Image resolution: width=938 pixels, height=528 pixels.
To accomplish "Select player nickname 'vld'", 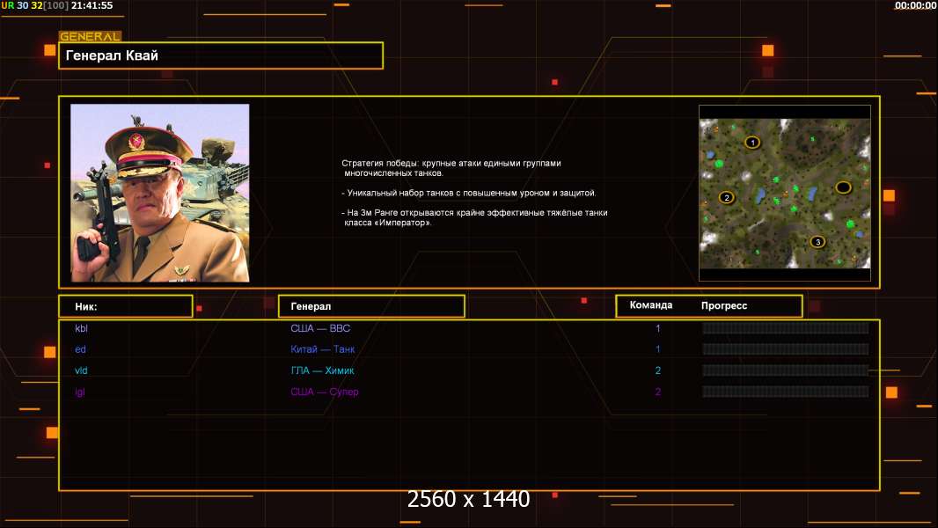I will point(81,370).
